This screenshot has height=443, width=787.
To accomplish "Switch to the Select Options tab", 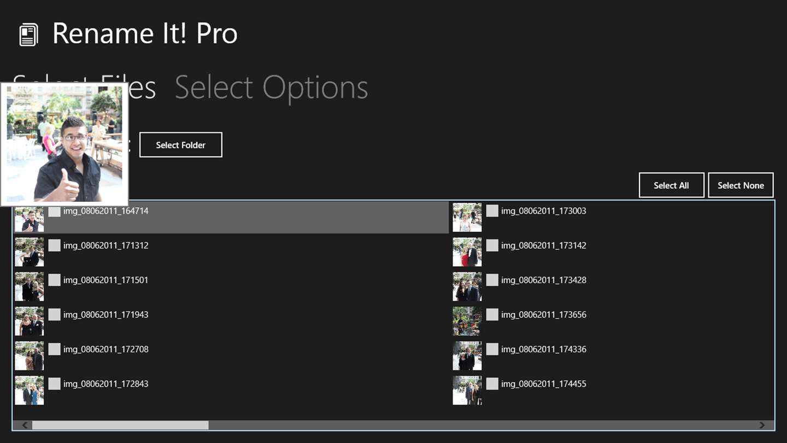I will [271, 88].
